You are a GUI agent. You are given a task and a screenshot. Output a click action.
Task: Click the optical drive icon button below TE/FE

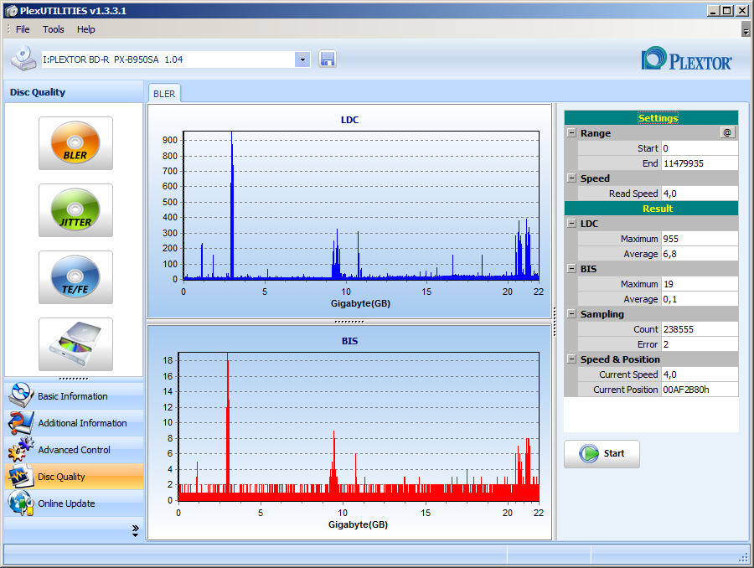pyautogui.click(x=75, y=343)
